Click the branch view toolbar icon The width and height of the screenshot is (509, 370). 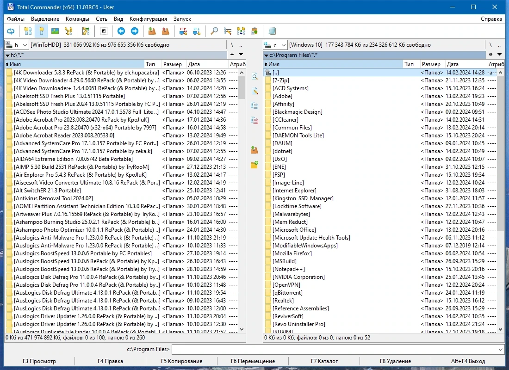click(86, 31)
